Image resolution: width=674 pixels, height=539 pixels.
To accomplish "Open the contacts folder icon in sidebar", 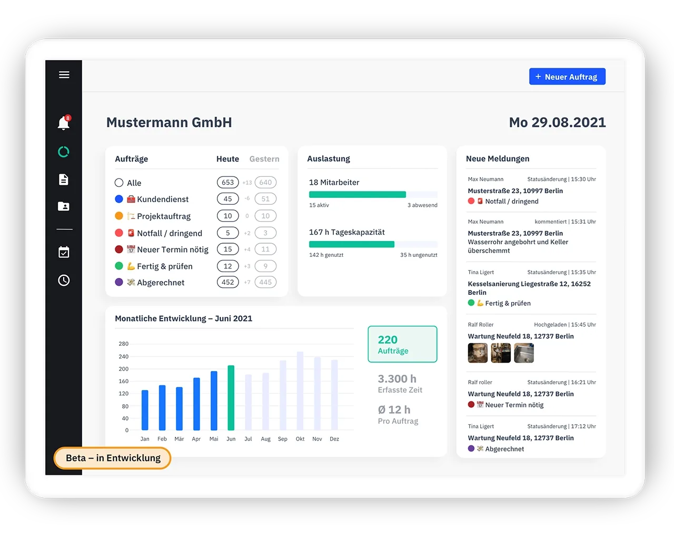I will pos(64,206).
